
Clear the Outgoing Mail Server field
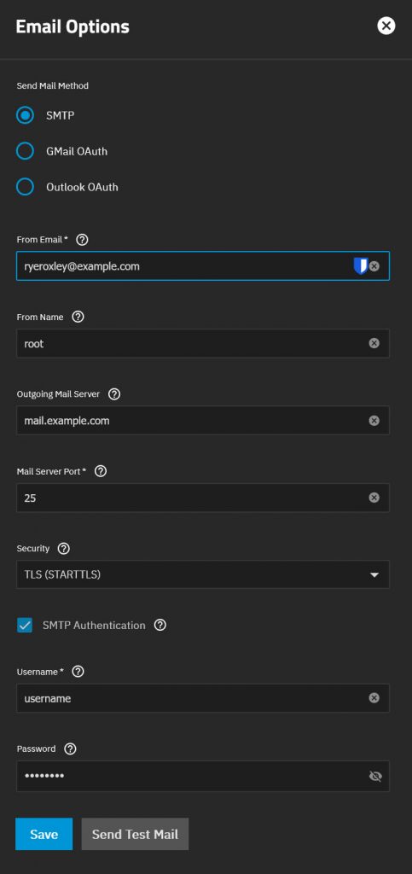[x=374, y=420]
